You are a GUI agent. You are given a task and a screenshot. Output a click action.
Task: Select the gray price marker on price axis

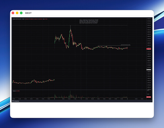(148, 70)
